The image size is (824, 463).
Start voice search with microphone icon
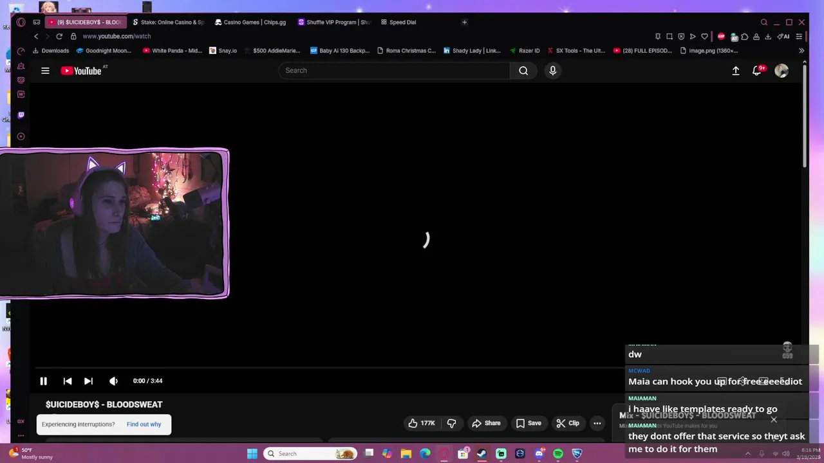pos(552,71)
